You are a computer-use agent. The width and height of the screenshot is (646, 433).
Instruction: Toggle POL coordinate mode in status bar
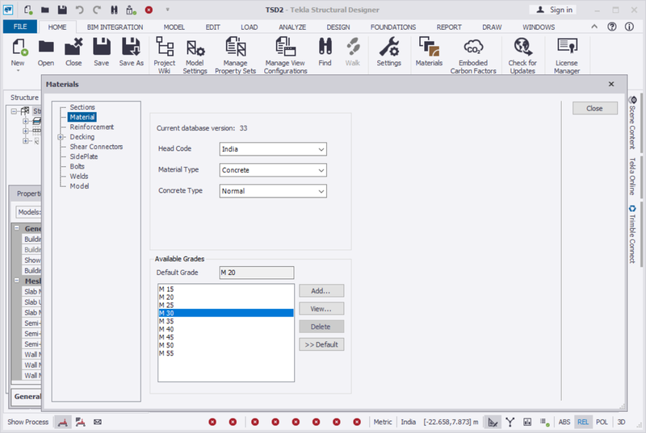coord(602,422)
